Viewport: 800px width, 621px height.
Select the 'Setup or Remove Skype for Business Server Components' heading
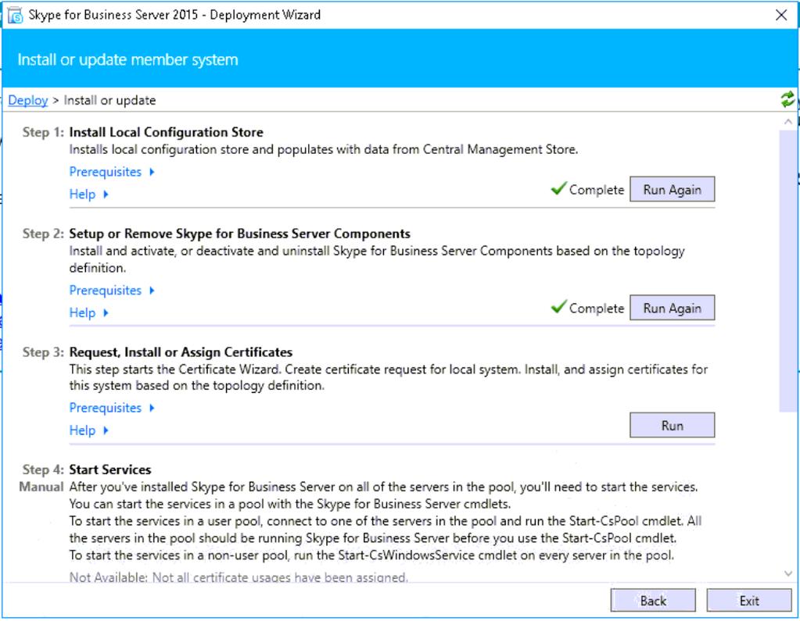240,234
